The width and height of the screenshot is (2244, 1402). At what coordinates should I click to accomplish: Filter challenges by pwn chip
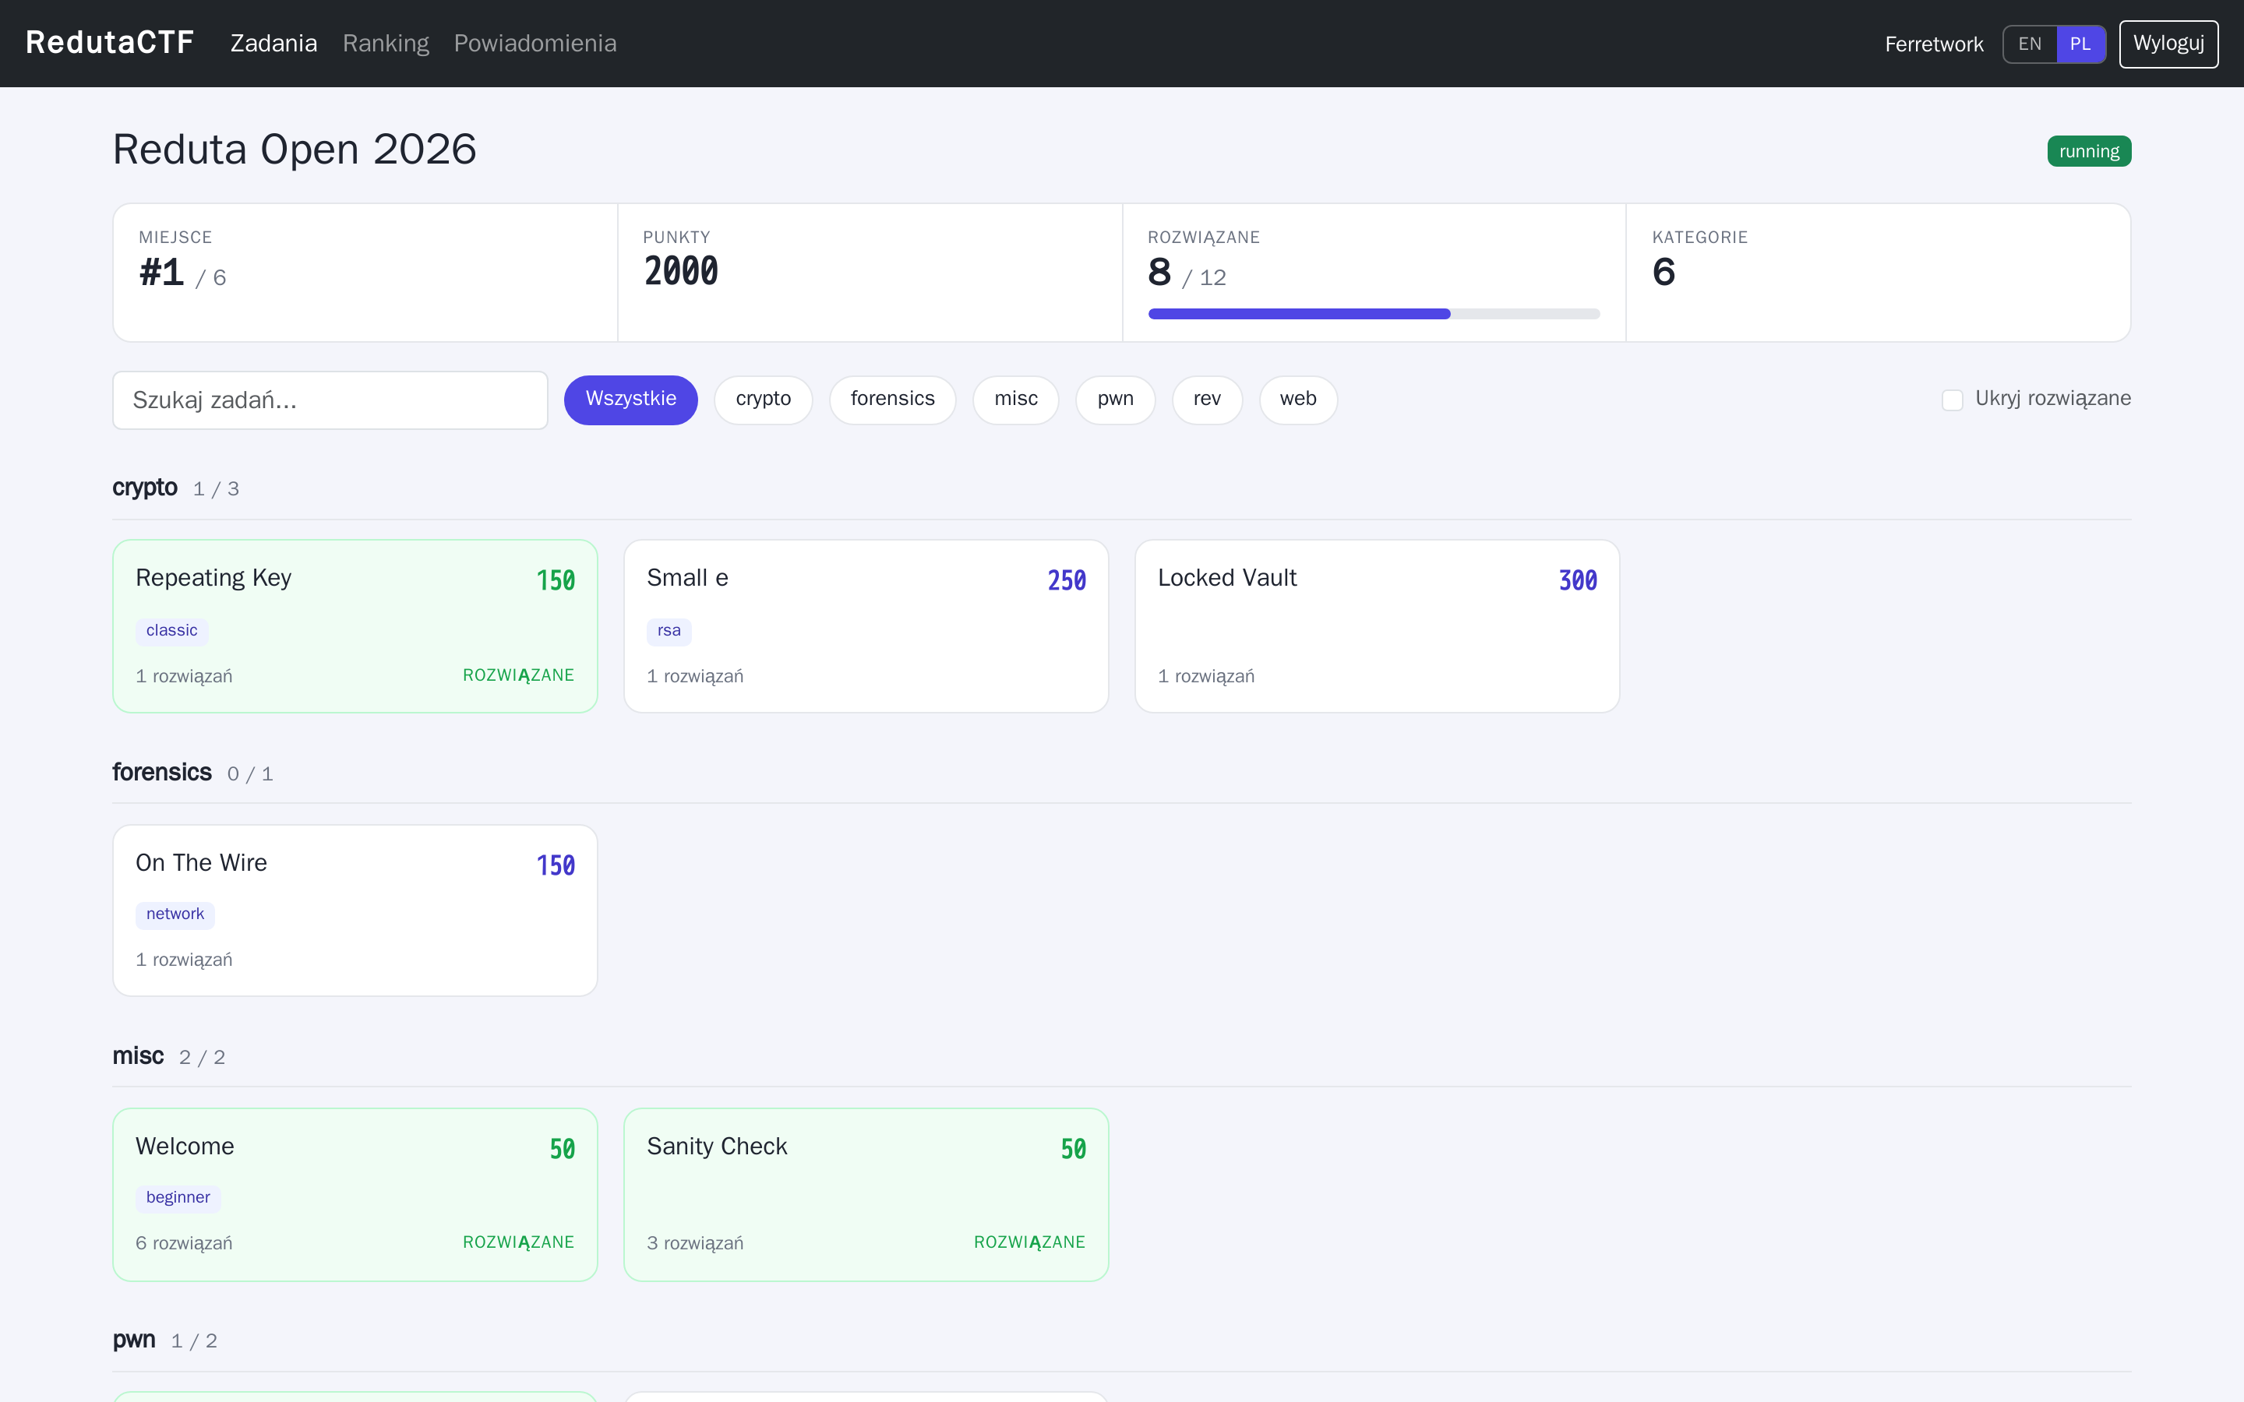(1116, 400)
